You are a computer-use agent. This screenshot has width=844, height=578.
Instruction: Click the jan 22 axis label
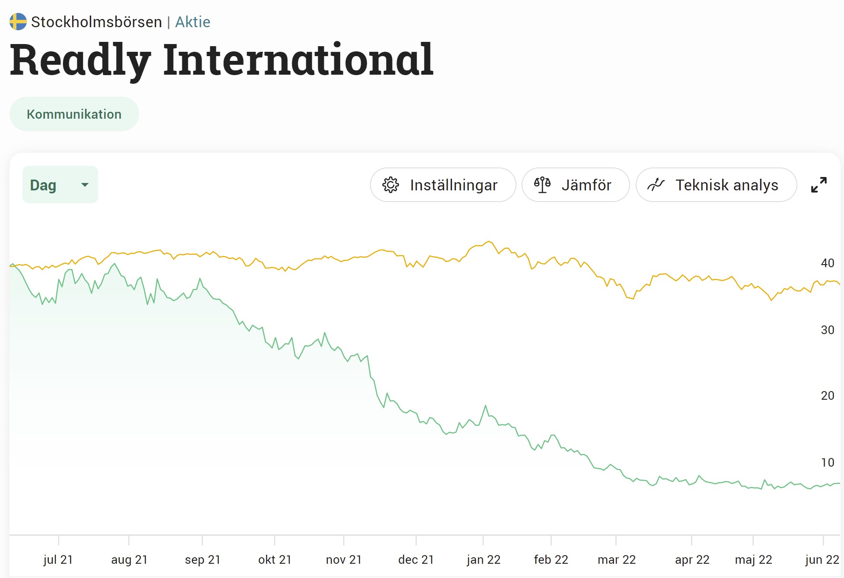484,559
